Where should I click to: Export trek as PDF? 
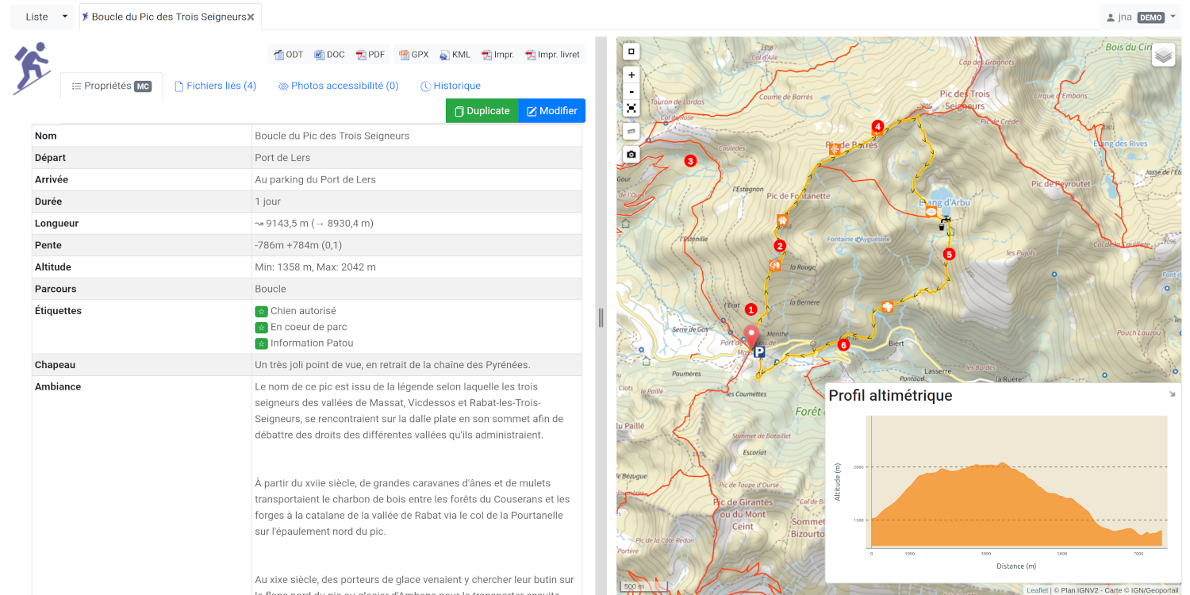point(370,55)
